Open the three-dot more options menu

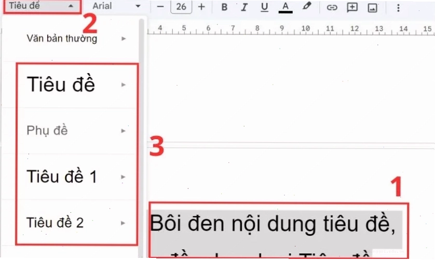(x=398, y=8)
